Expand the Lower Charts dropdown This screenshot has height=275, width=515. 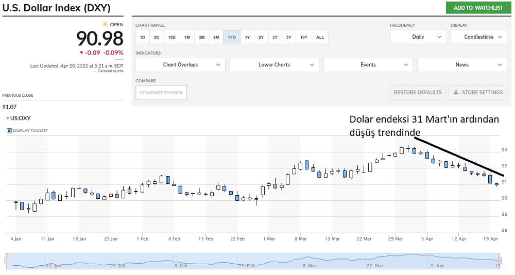tap(274, 65)
